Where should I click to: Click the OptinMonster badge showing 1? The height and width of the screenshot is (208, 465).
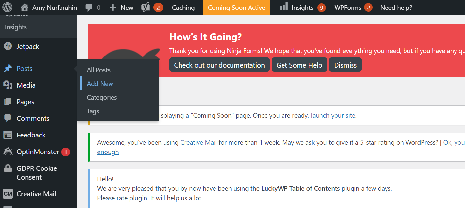66,152
